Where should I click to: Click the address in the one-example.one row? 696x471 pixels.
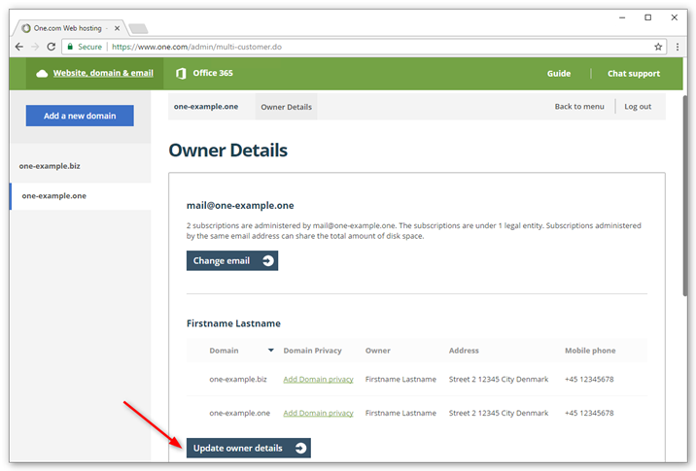click(499, 413)
